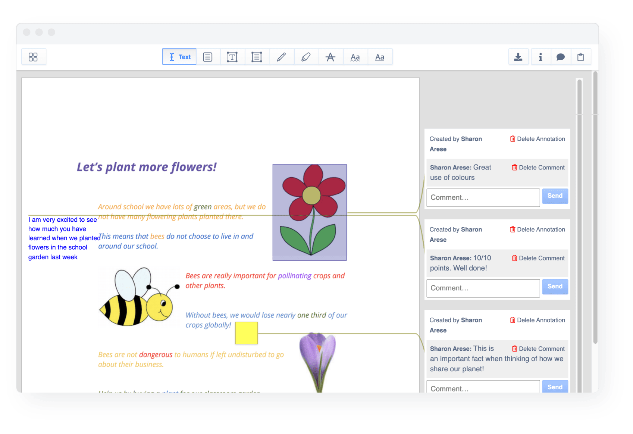Focus comment field under 'important fact' comment
633x434 pixels.
(x=483, y=387)
